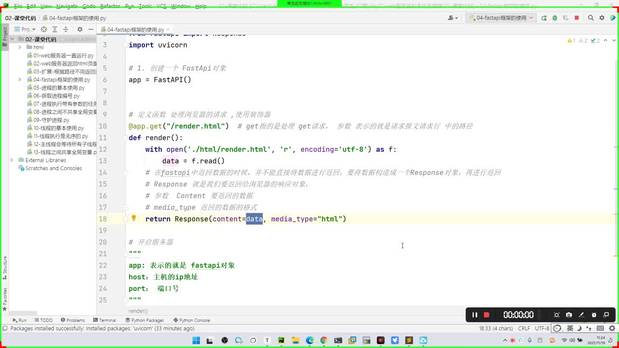Expand the html folder
The image size is (619, 348).
20,47
